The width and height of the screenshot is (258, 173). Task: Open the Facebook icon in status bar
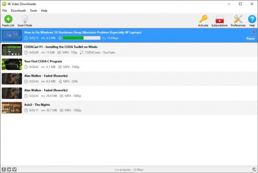[4, 169]
